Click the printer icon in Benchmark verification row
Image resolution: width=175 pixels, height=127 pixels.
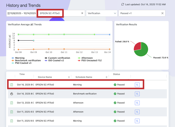pyautogui.click(x=11, y=94)
